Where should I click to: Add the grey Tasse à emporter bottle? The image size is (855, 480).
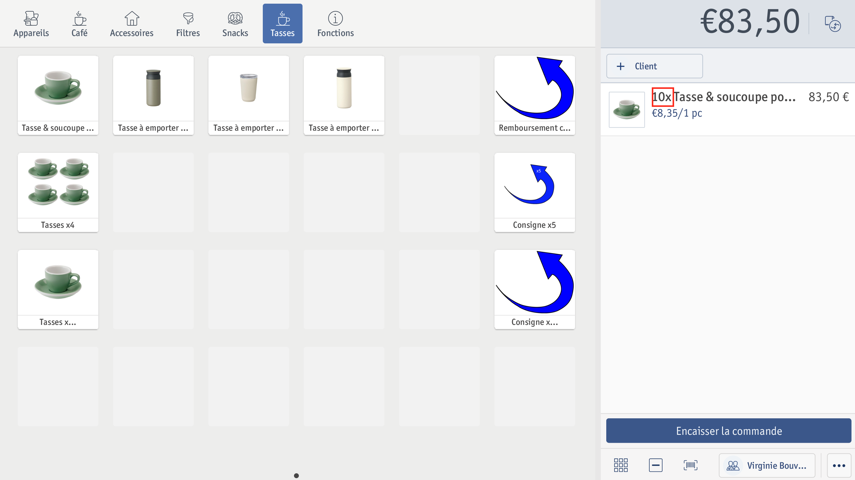[153, 95]
